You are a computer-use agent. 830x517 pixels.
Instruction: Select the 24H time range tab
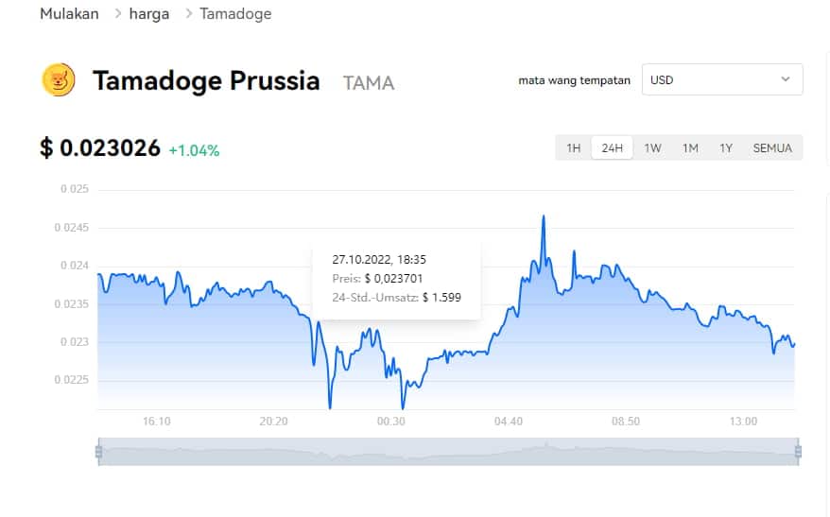pyautogui.click(x=612, y=148)
